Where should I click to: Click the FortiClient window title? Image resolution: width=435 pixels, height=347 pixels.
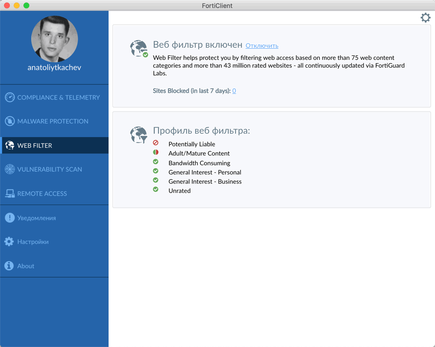point(217,5)
